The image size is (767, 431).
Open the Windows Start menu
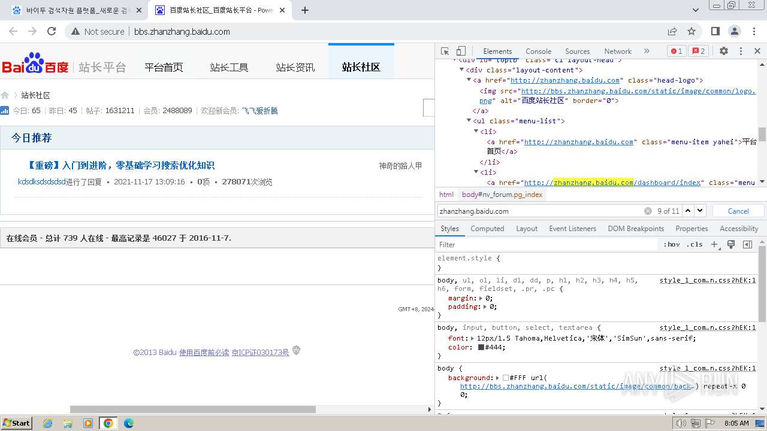coord(17,423)
